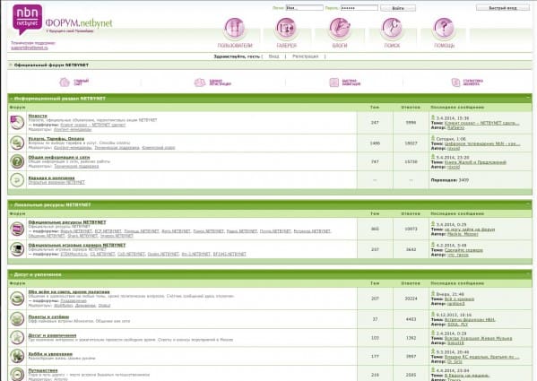537x381 pixels.
Task: Click the question mark icon for Общая информация
Action: pyautogui.click(x=17, y=161)
